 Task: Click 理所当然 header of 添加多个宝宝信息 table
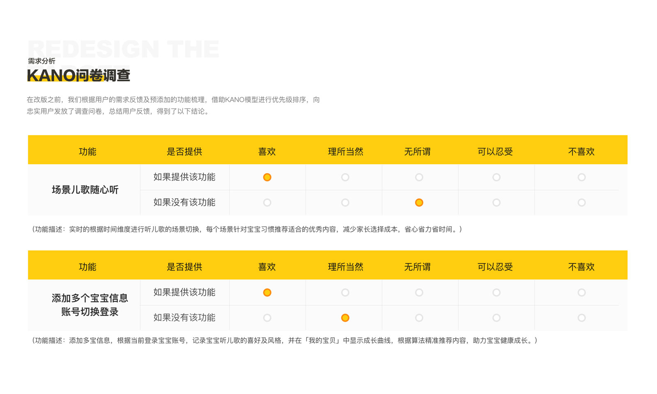[345, 267]
